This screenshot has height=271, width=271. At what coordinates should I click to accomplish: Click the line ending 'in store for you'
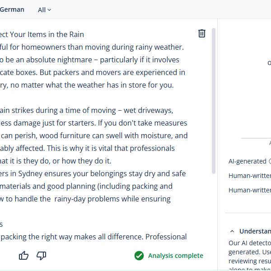87,85
